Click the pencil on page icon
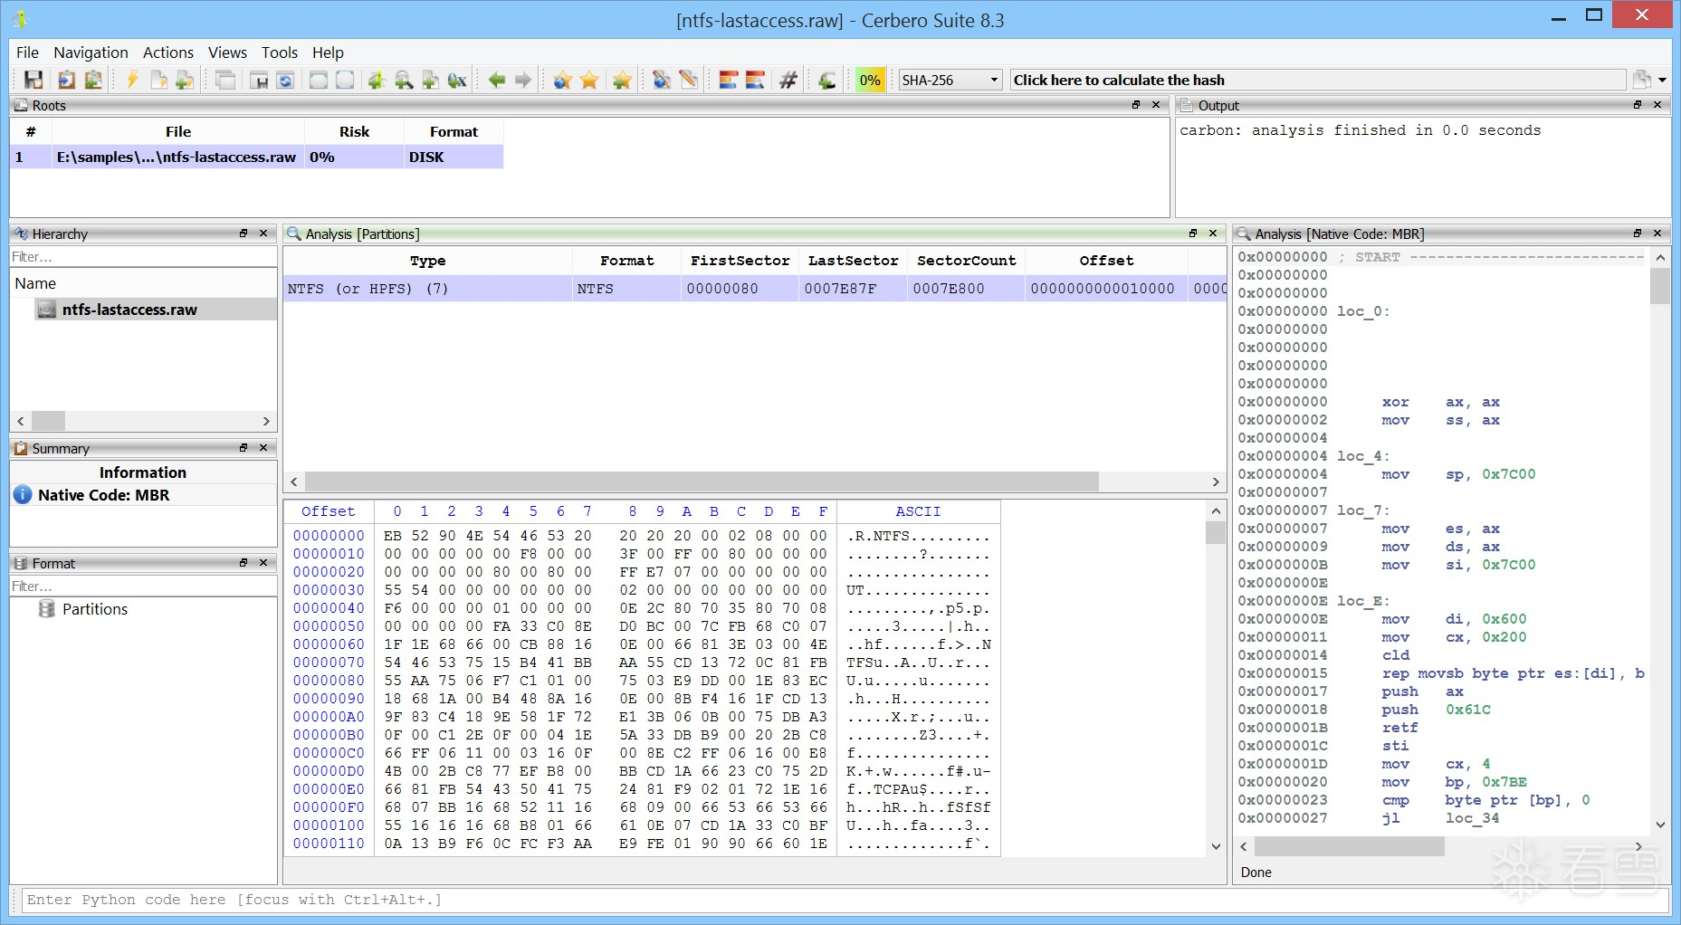The width and height of the screenshot is (1681, 925). (688, 80)
